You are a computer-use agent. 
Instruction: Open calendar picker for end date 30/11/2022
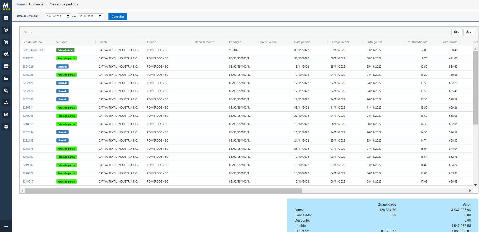click(100, 16)
